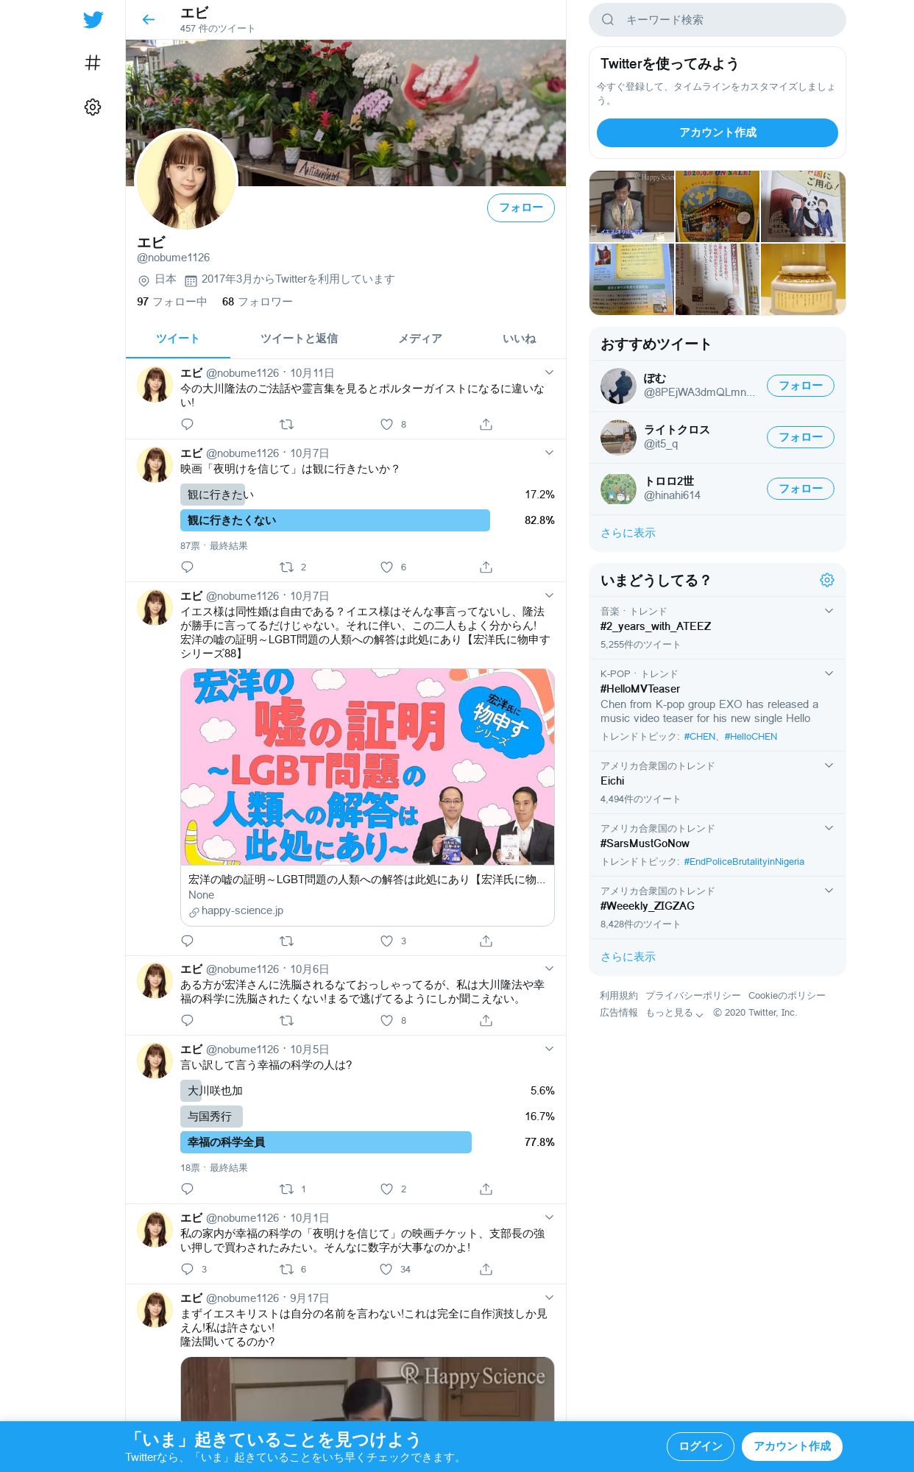Open the caret menu on 9月17日 tweet
This screenshot has width=914, height=1472.
(549, 1298)
